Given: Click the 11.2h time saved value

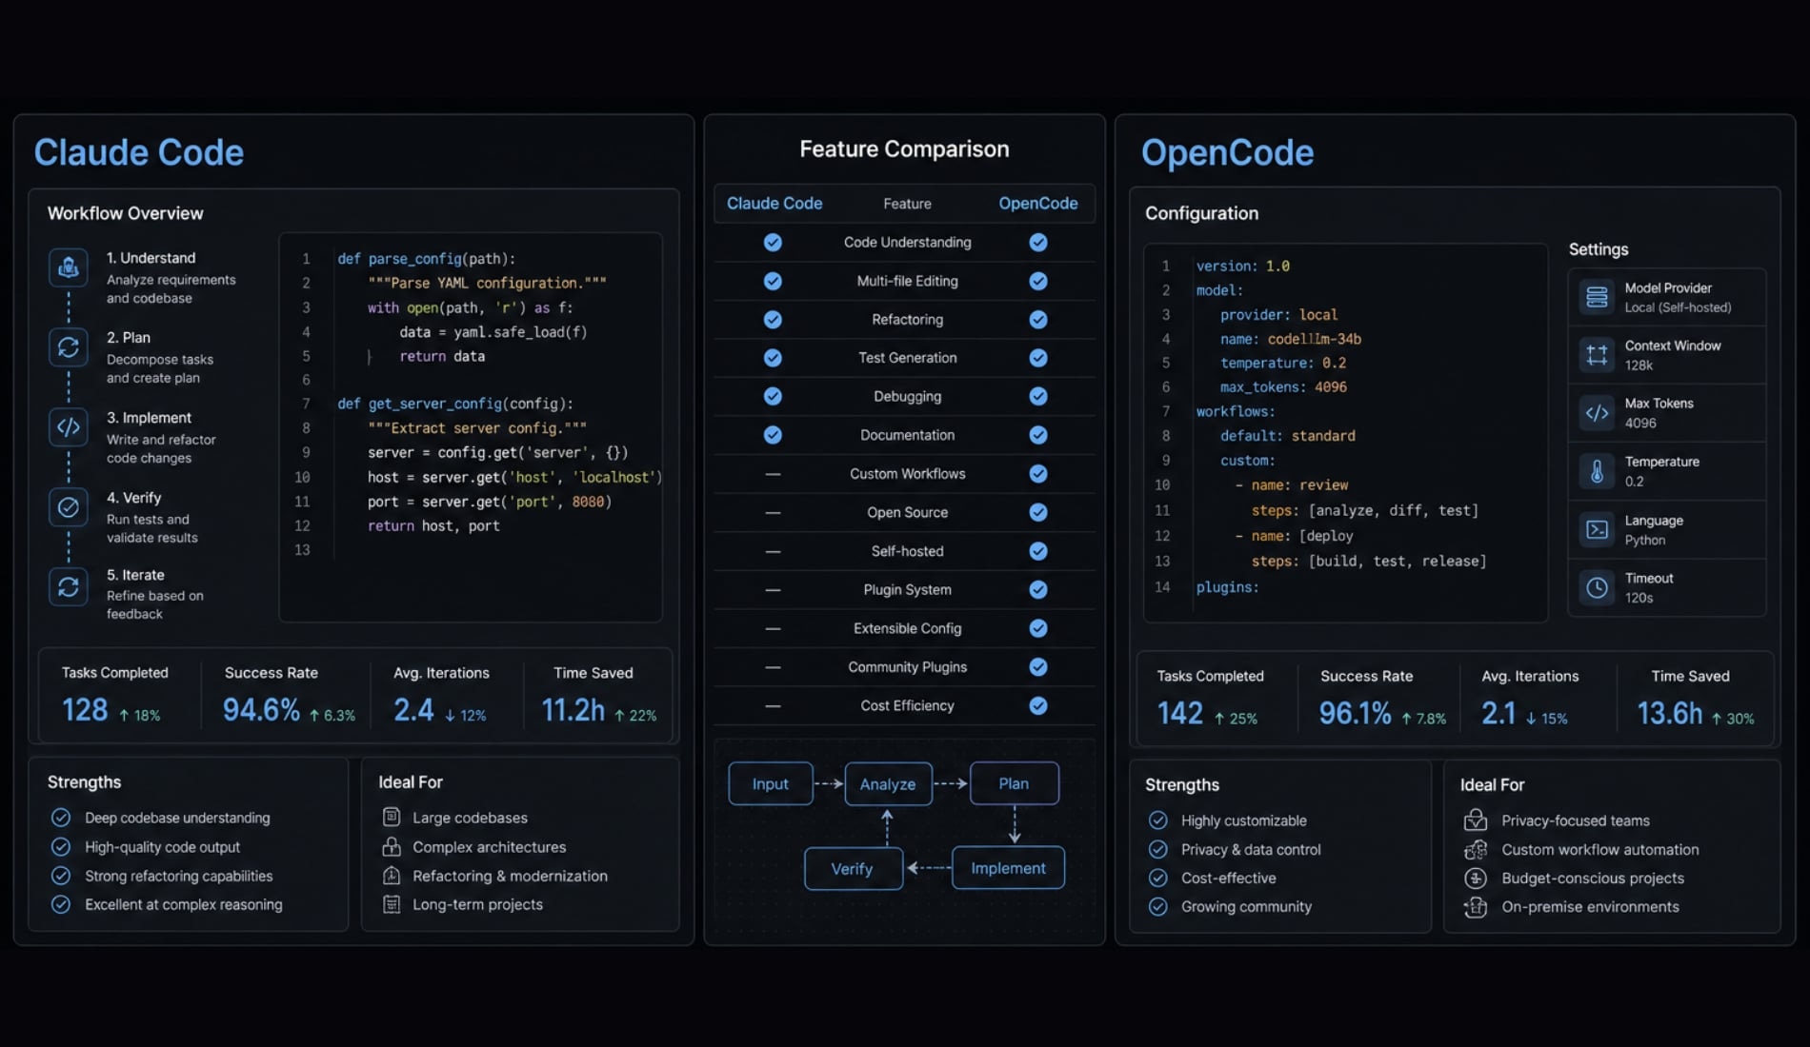Looking at the screenshot, I should click(573, 710).
